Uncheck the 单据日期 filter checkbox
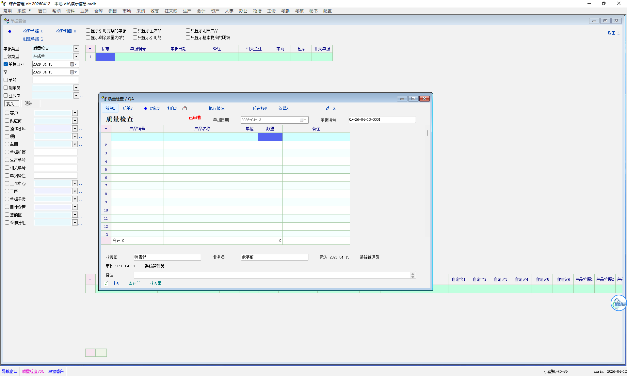 pyautogui.click(x=6, y=64)
